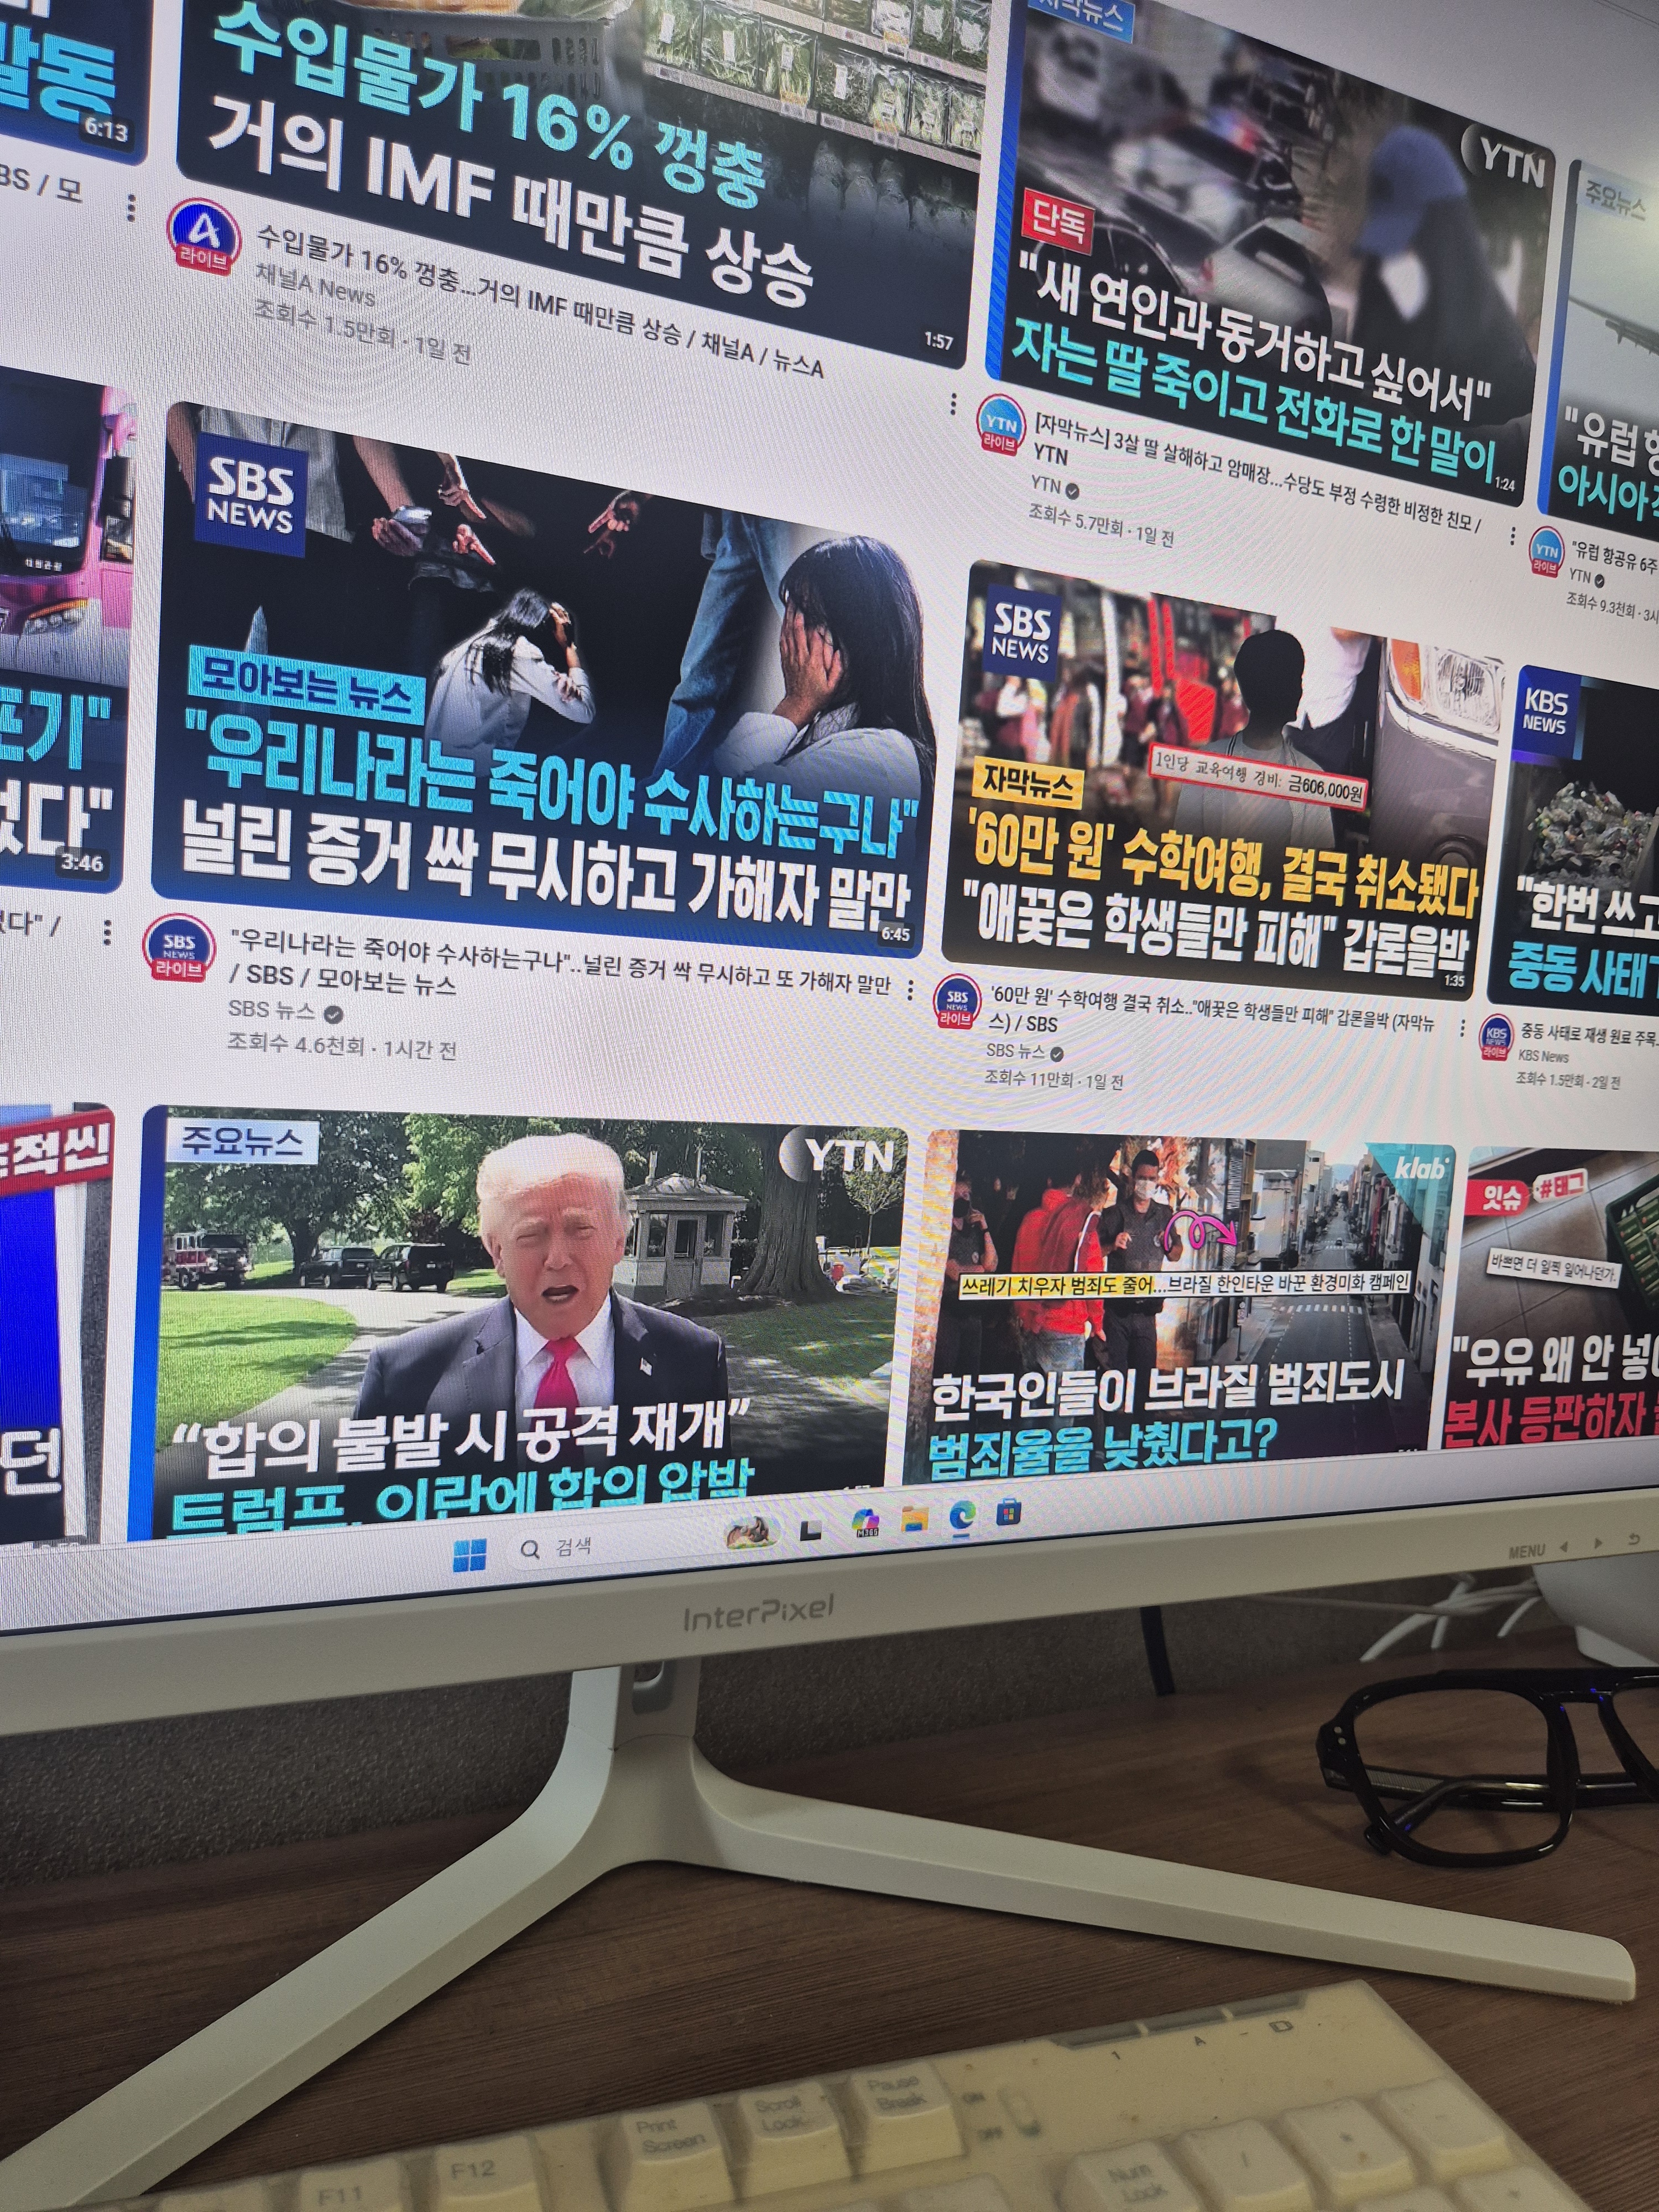The image size is (1659, 2212).
Task: Open the three-dot menu next to the 3:46 video
Action: coord(106,932)
